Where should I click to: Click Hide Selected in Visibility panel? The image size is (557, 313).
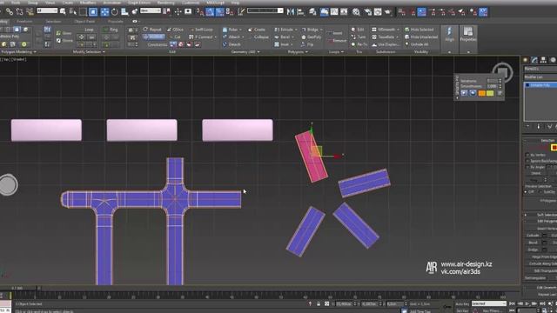[x=419, y=30]
